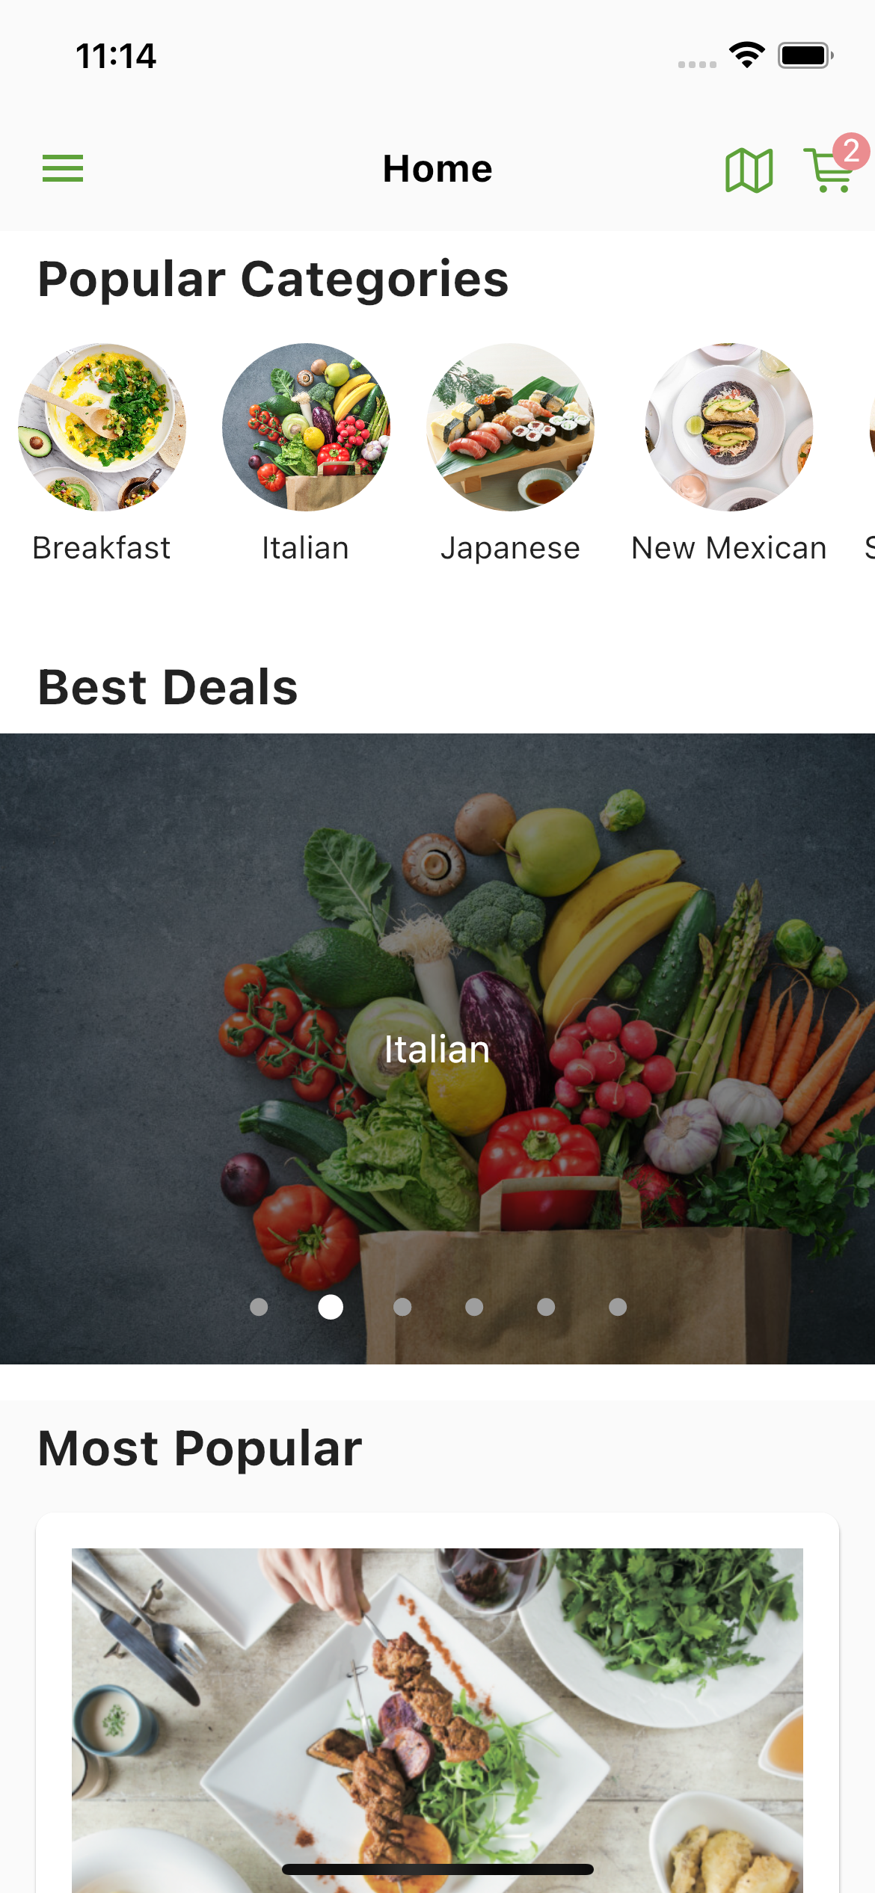Screen dimensions: 875x1893
Task: Open the New Mexican category image
Action: click(x=729, y=427)
